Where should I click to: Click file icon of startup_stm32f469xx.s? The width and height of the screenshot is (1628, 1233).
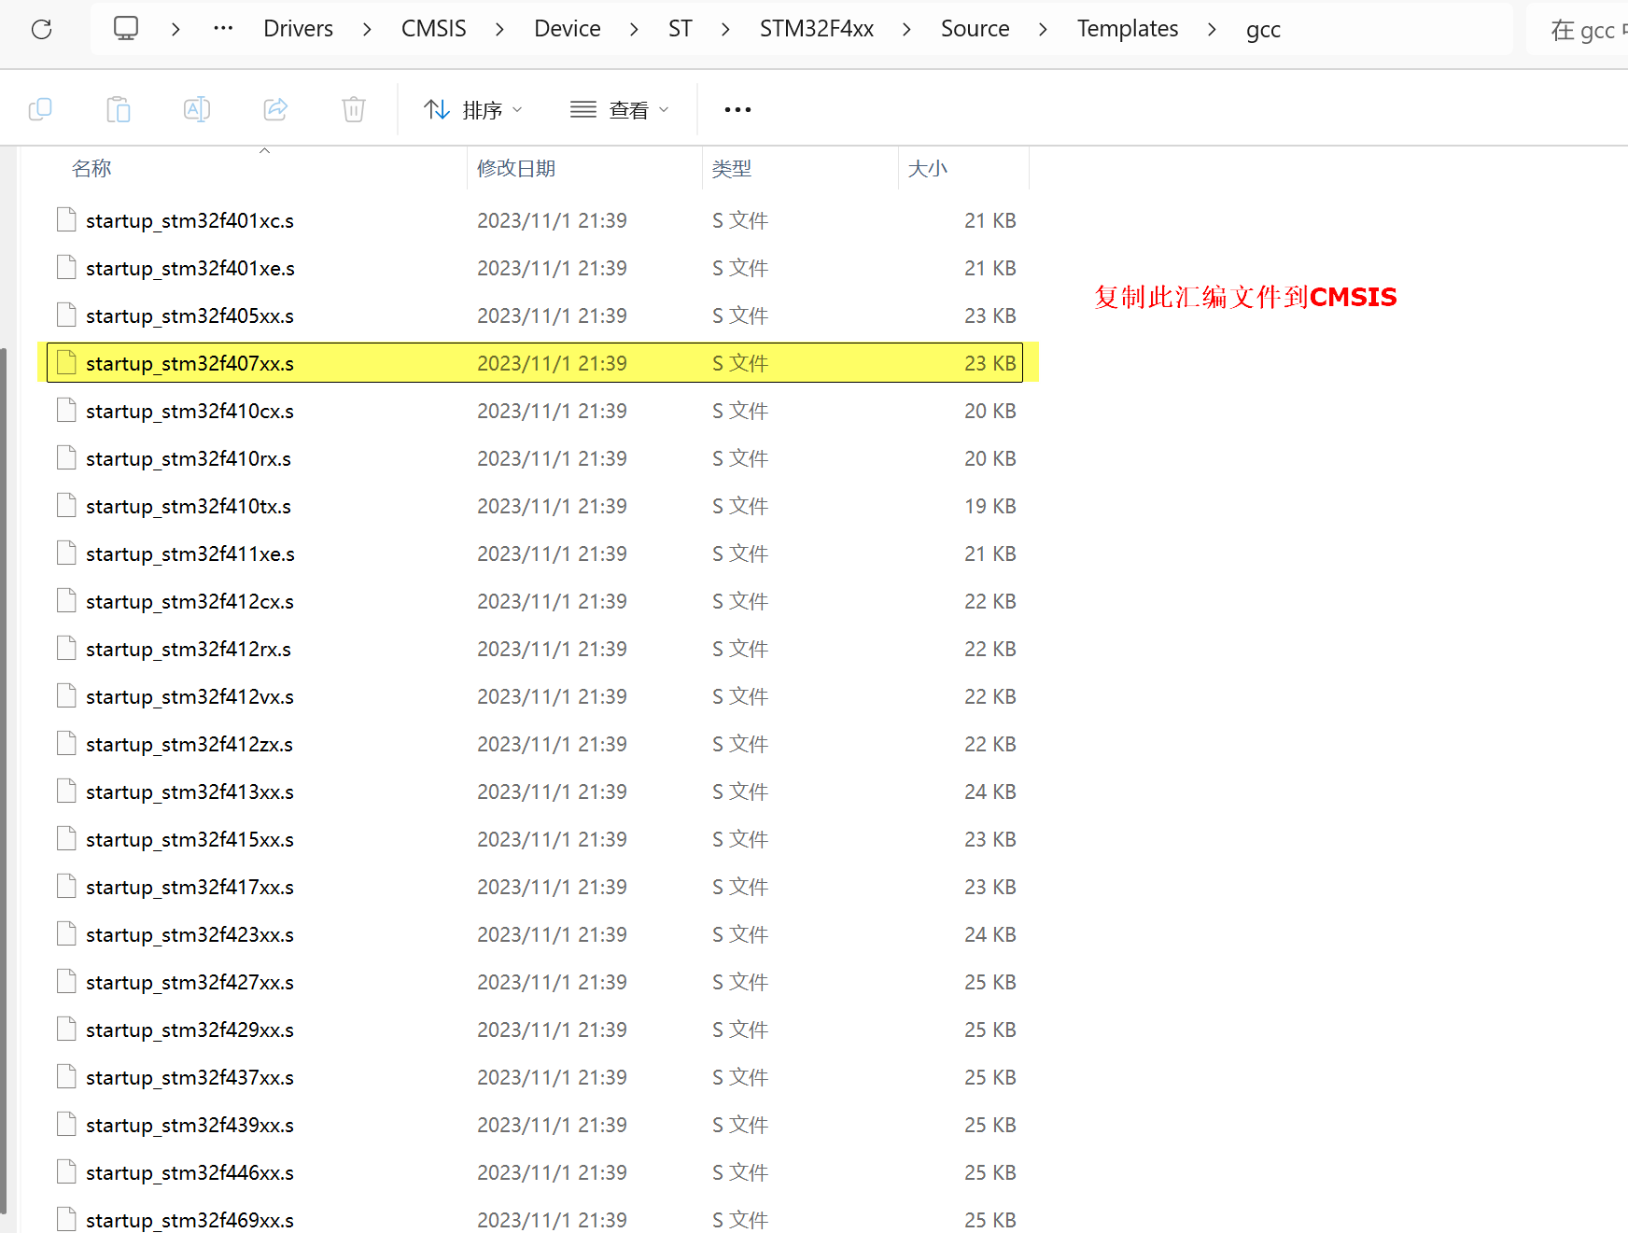coord(66,1219)
